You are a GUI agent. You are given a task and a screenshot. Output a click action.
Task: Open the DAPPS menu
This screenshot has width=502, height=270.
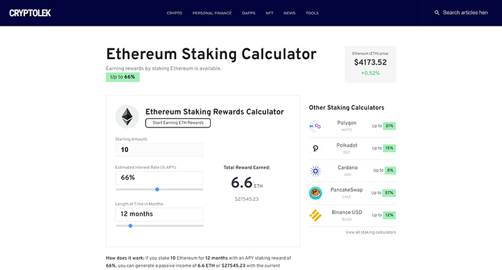(248, 13)
